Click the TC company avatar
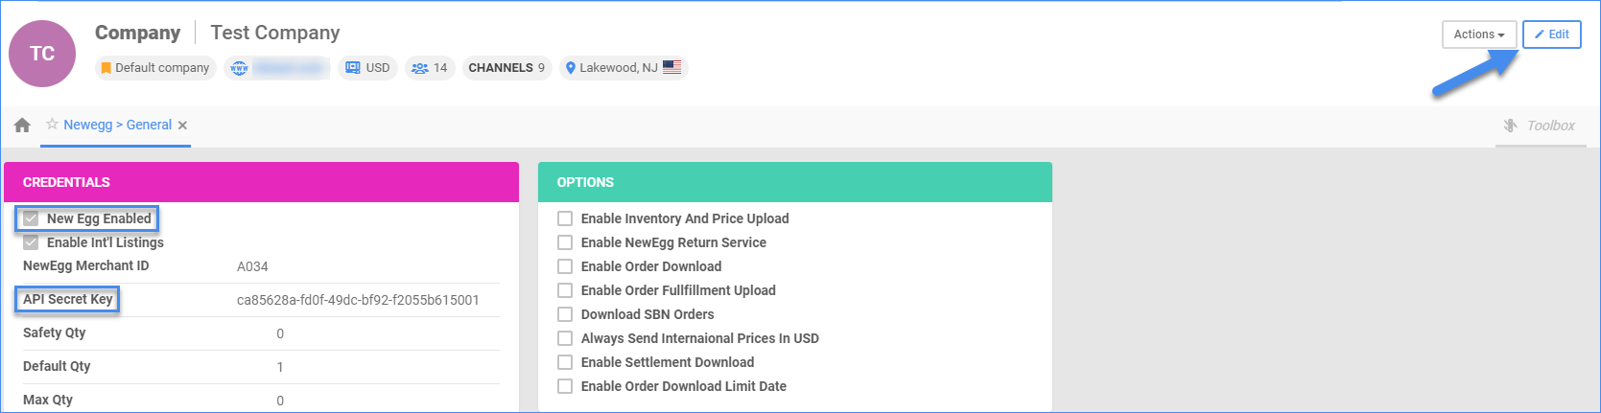Image resolution: width=1601 pixels, height=413 pixels. [42, 54]
